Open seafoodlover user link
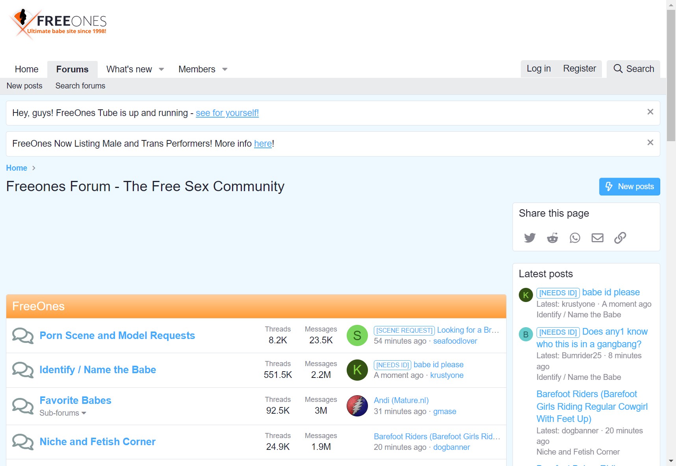This screenshot has width=676, height=466. tap(455, 341)
